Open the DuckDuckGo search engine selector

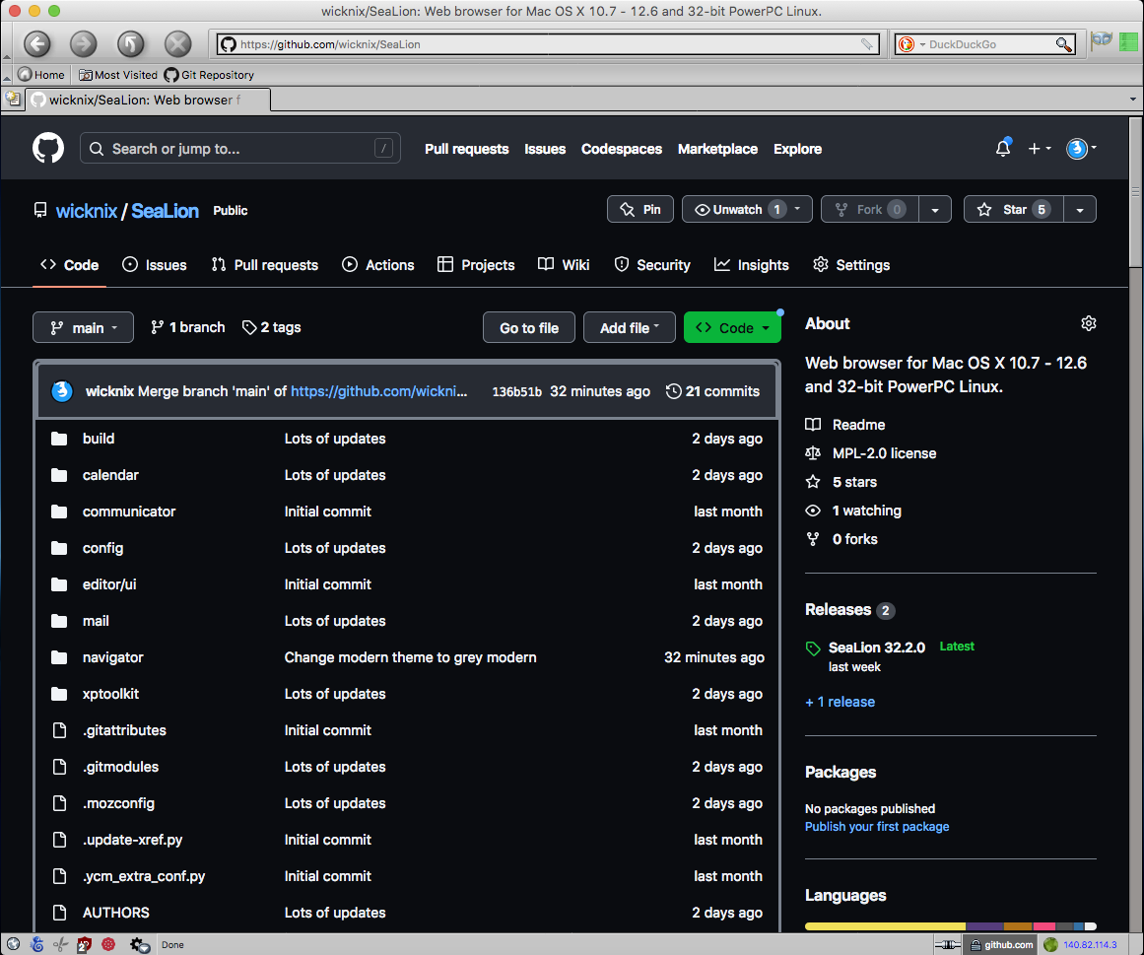[x=910, y=44]
